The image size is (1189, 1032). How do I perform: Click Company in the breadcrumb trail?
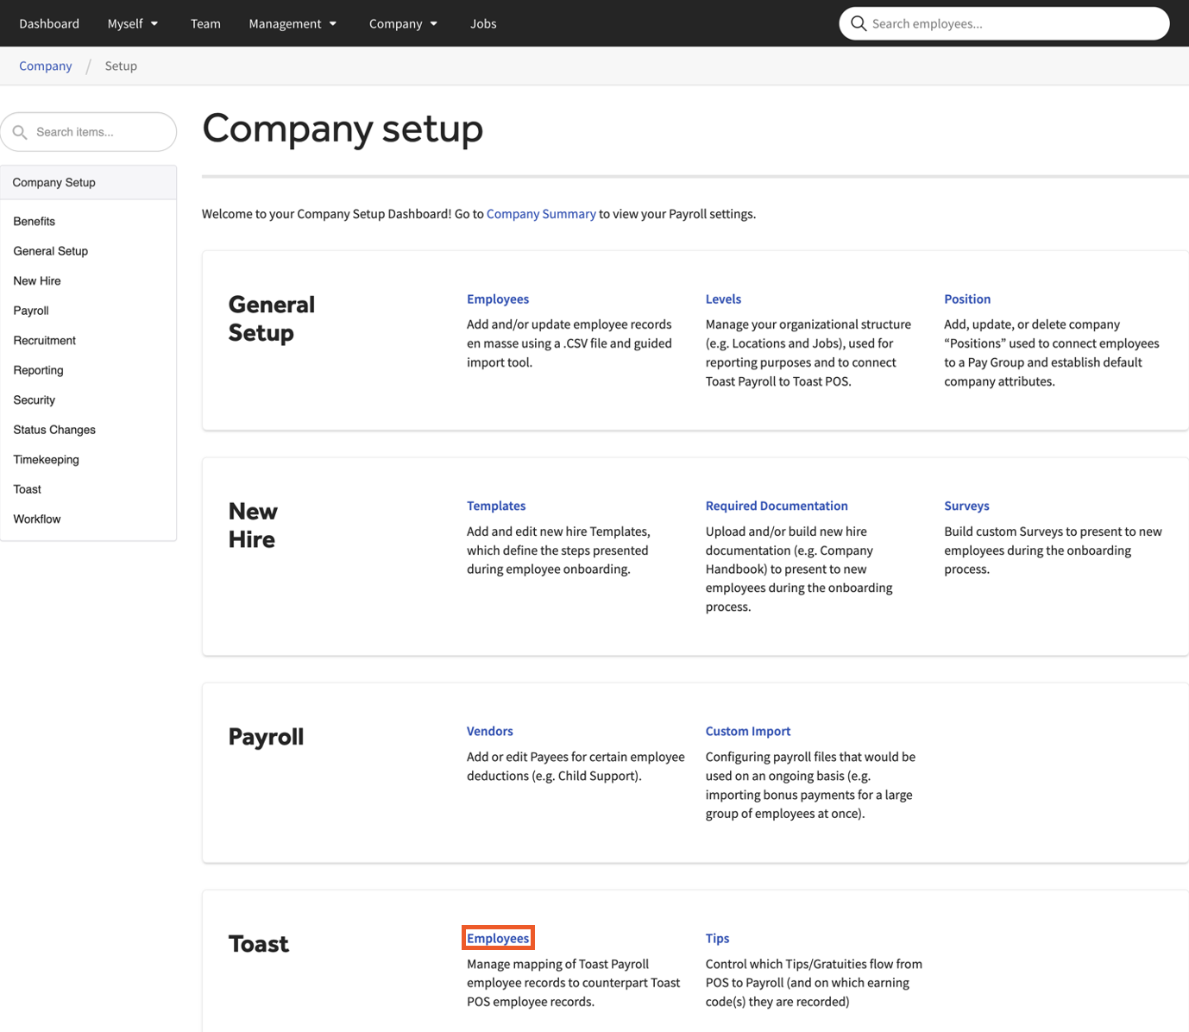click(45, 66)
